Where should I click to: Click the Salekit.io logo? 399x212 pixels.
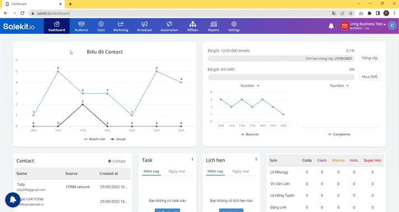tap(19, 26)
